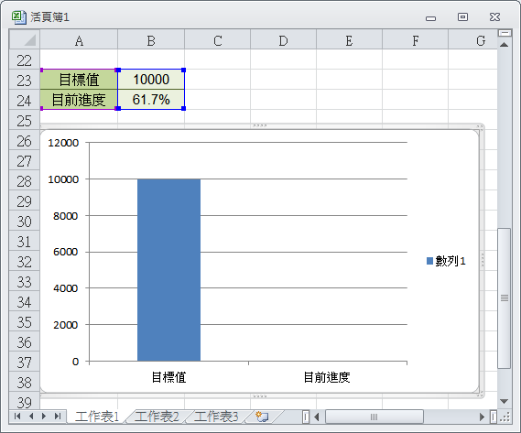Click the blue legend color marker
The height and width of the screenshot is (433, 521).
[429, 261]
